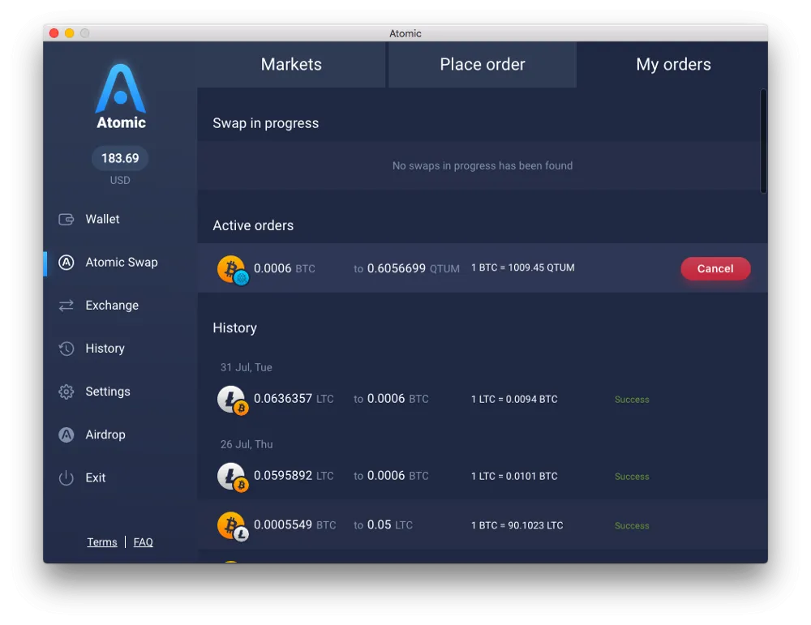This screenshot has width=811, height=625.
Task: Click the to 0.05 LTC amount
Action: coord(384,524)
